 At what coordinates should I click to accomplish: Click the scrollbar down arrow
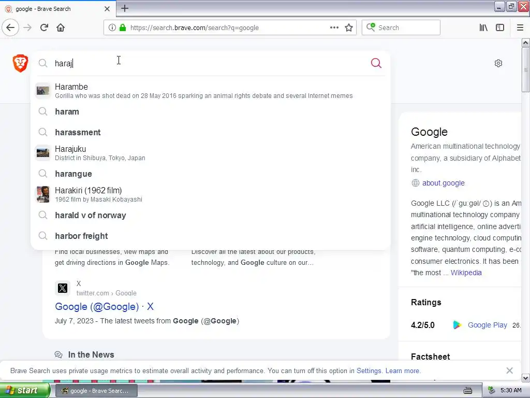[x=525, y=378]
